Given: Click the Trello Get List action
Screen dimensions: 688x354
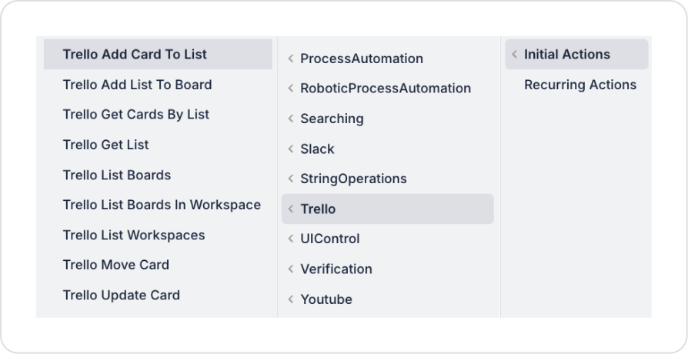Looking at the screenshot, I should [x=106, y=145].
